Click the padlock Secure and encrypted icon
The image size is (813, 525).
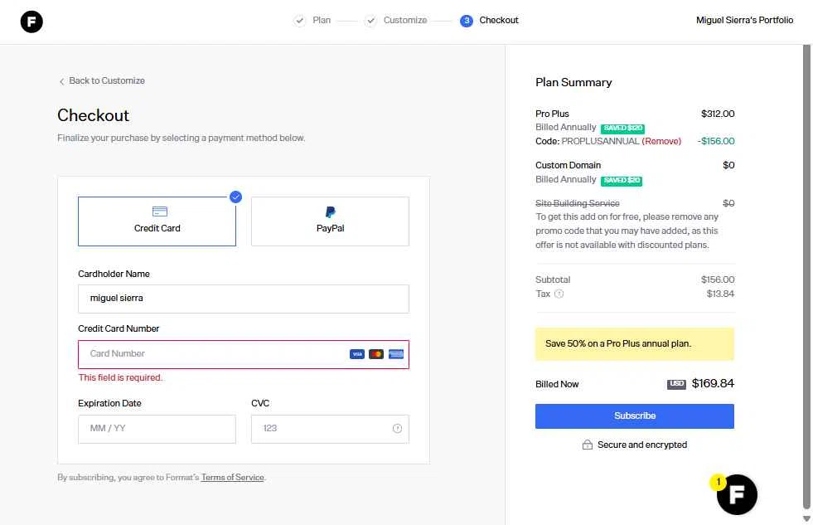click(x=587, y=445)
